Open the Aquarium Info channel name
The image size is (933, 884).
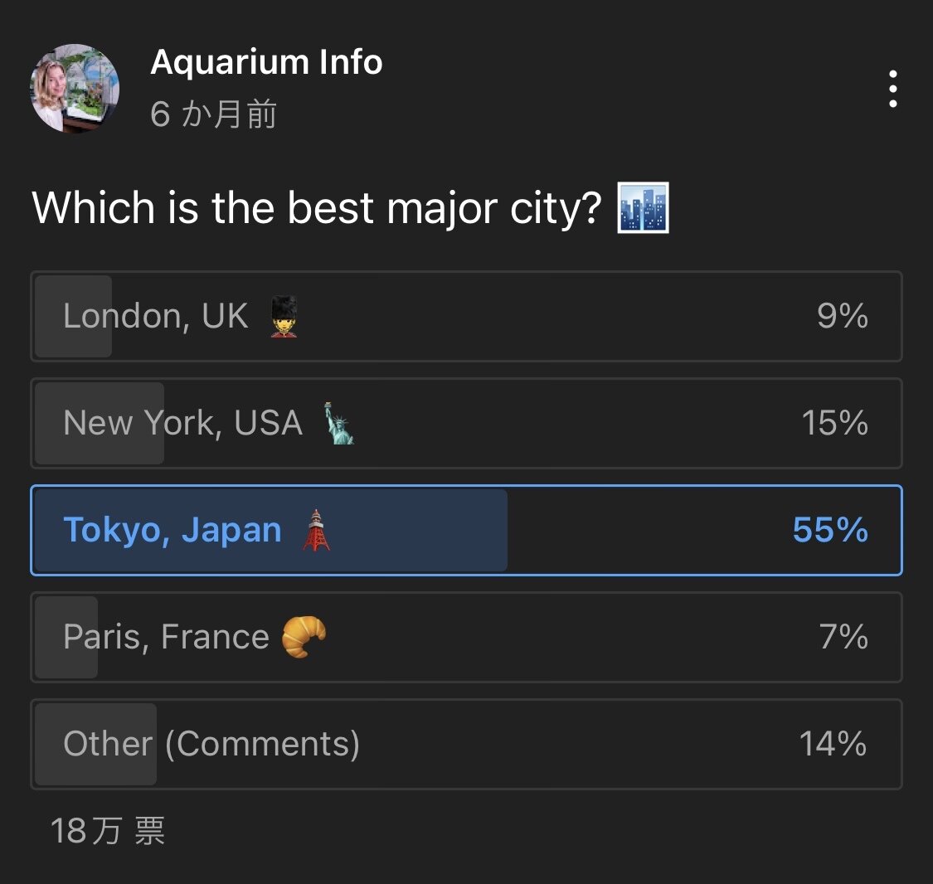(266, 62)
